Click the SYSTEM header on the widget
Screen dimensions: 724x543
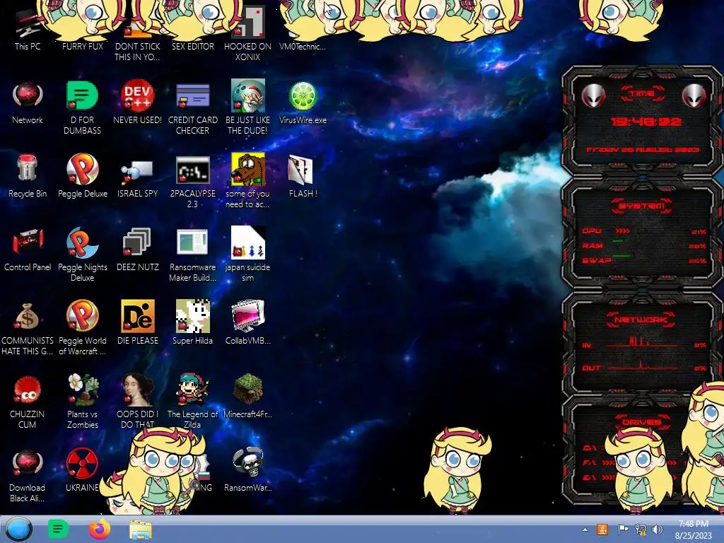click(642, 206)
